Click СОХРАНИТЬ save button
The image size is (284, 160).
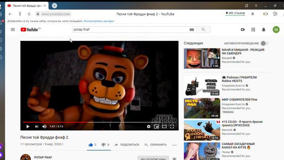[155, 145]
